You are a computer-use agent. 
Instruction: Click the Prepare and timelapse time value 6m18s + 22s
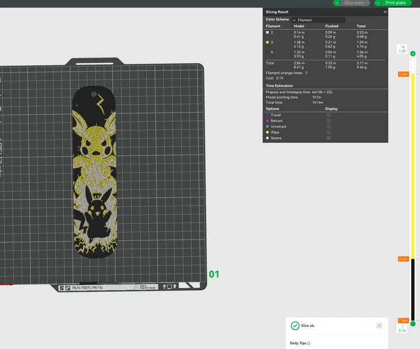(322, 92)
